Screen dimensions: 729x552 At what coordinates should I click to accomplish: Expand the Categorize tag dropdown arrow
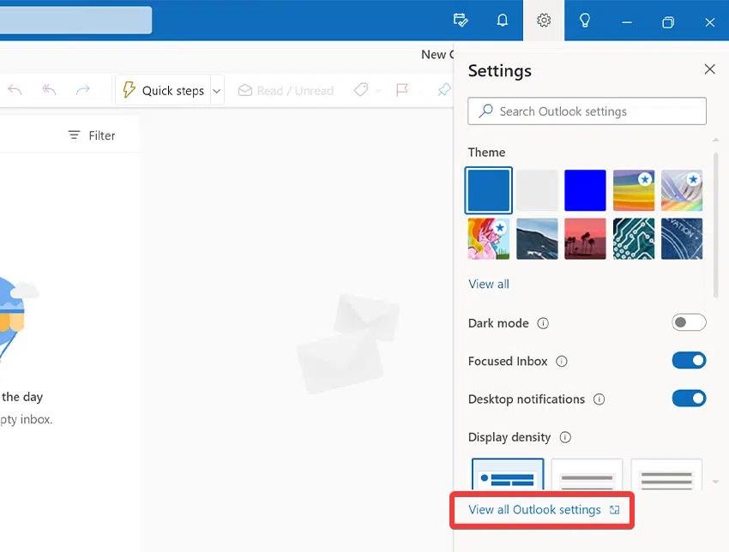tap(378, 90)
